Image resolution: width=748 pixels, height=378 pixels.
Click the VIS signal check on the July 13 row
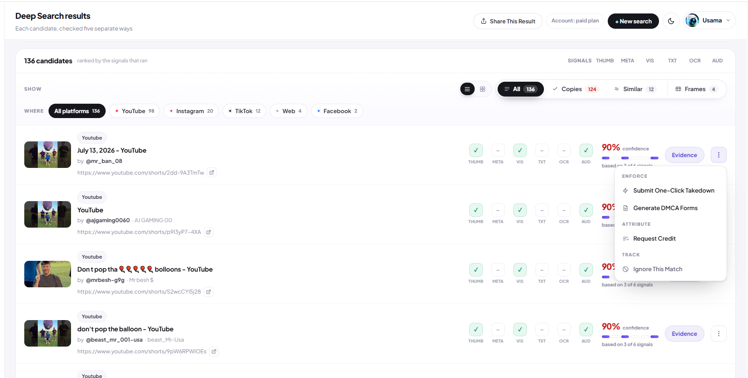click(520, 150)
